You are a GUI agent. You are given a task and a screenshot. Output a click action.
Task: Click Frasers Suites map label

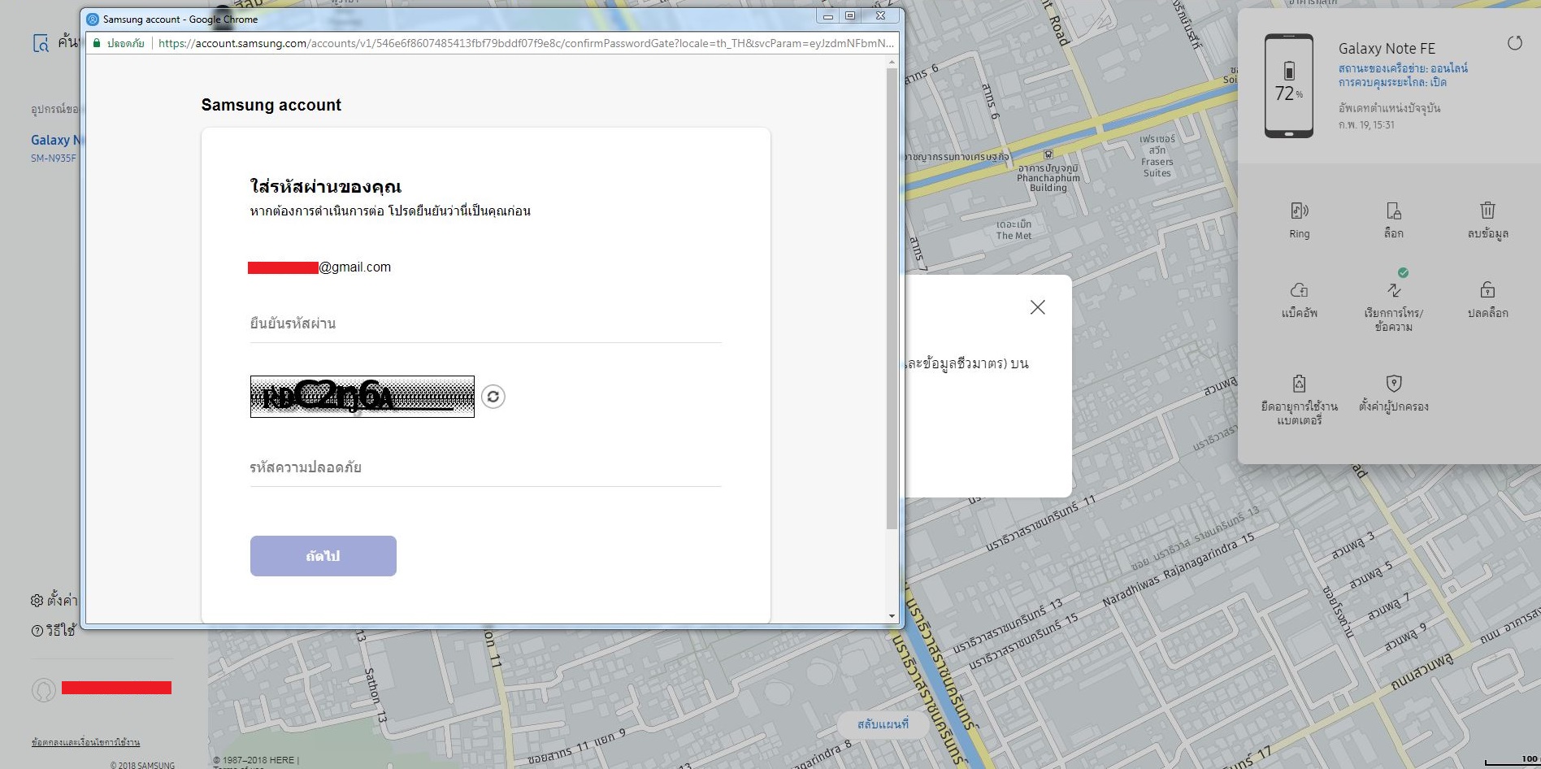1157,156
